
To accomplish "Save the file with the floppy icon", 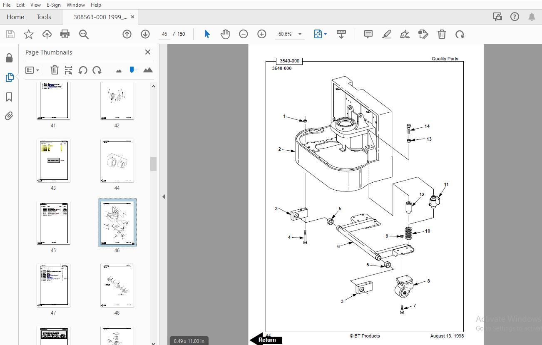I will (10, 34).
